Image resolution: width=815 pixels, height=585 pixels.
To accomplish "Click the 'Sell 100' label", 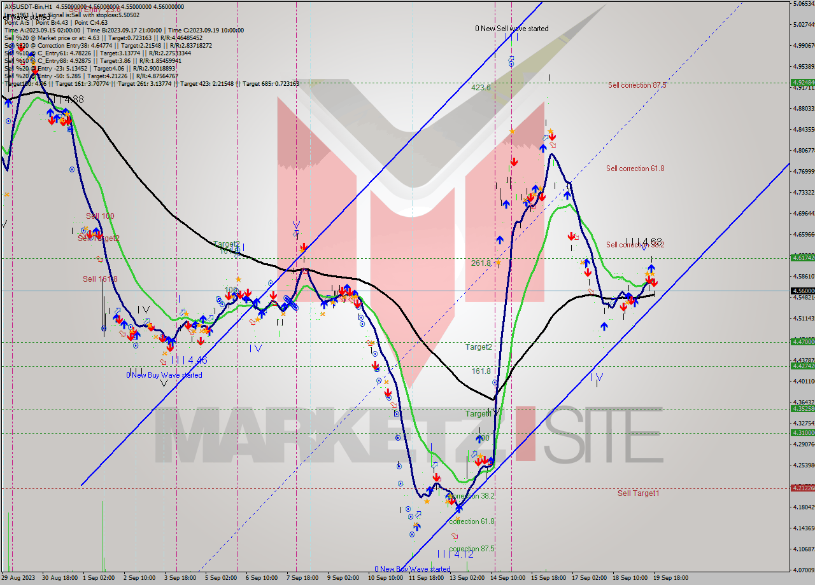I will coord(100,216).
